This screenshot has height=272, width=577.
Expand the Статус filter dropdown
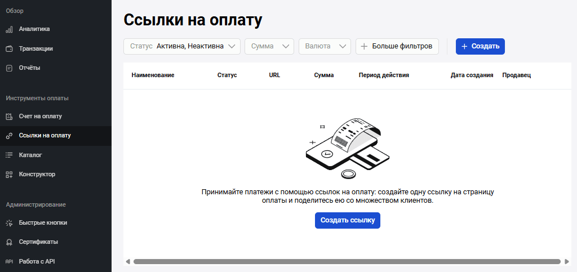pyautogui.click(x=182, y=46)
